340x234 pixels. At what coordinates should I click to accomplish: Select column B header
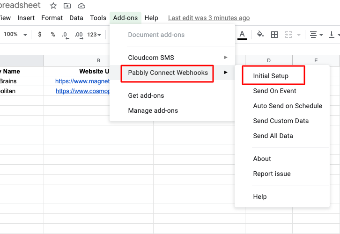tap(77, 60)
